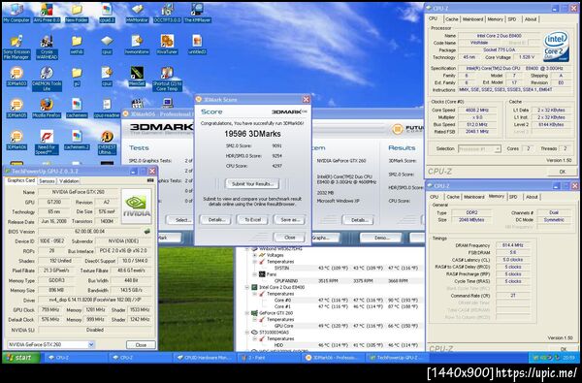Open CPU-Z processor Selection dropdown

pyautogui.click(x=498, y=148)
